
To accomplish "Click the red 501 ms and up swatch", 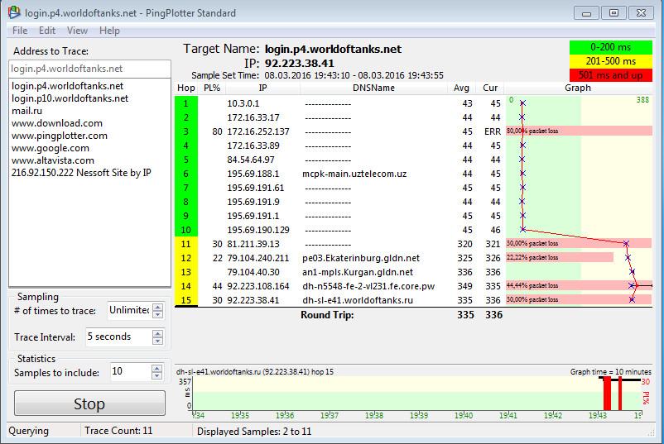I will pos(611,75).
